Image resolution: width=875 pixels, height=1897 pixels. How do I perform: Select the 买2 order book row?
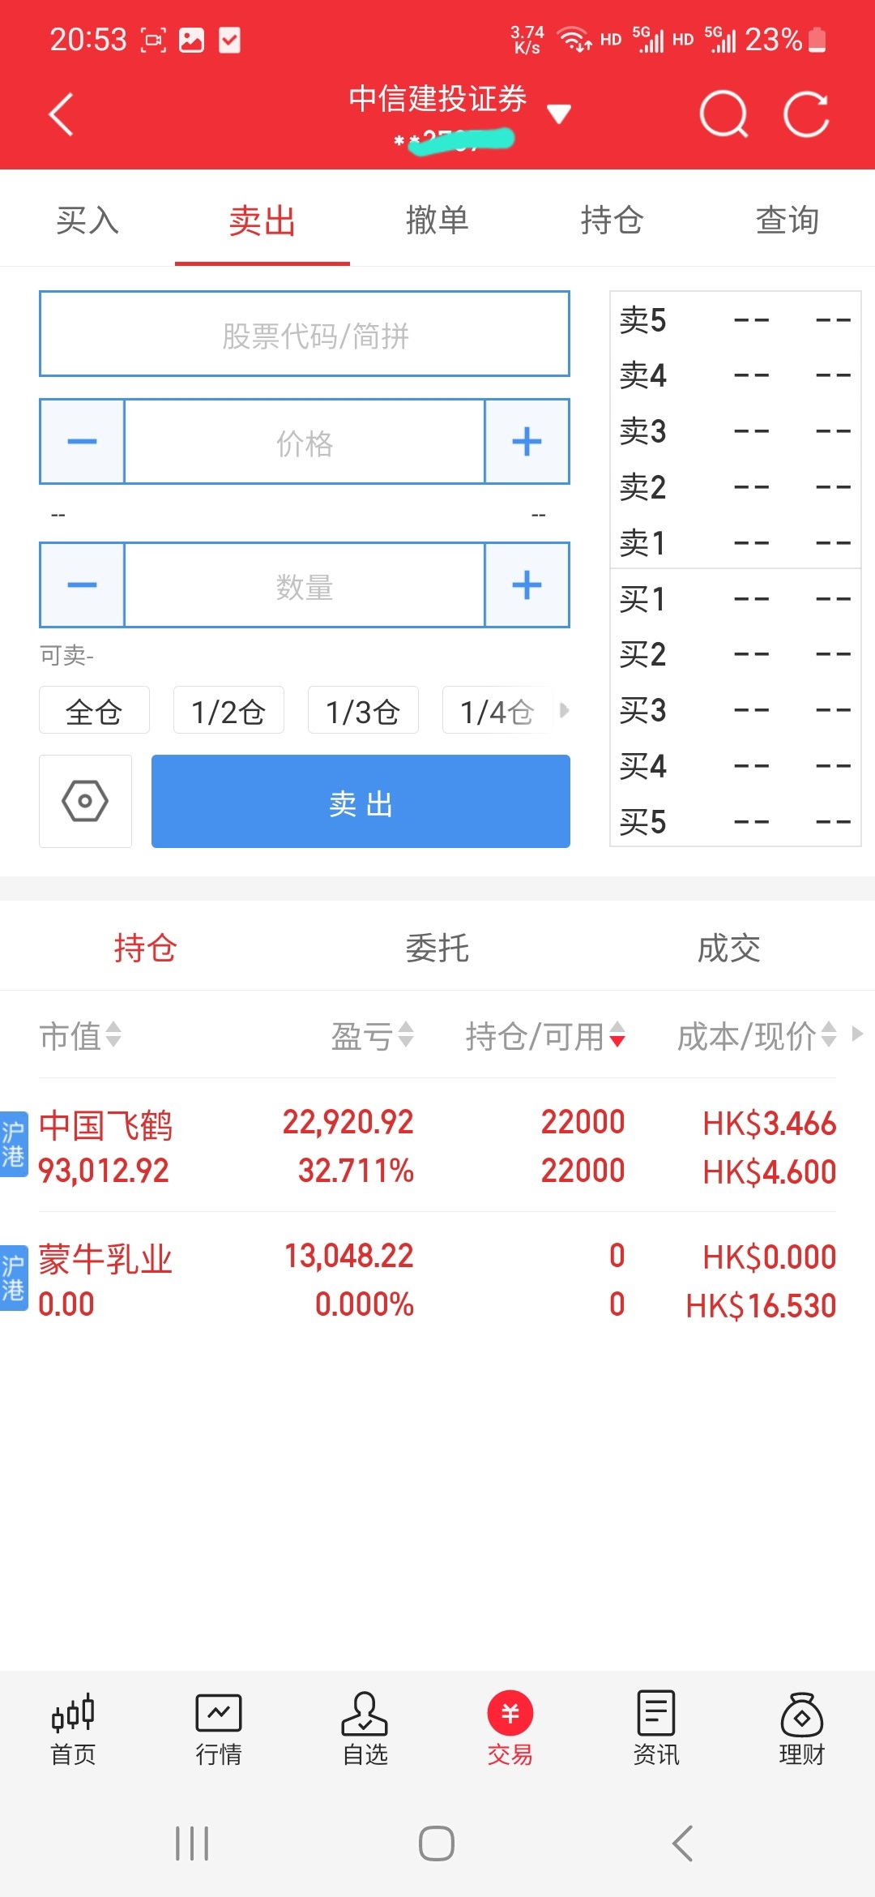point(735,654)
